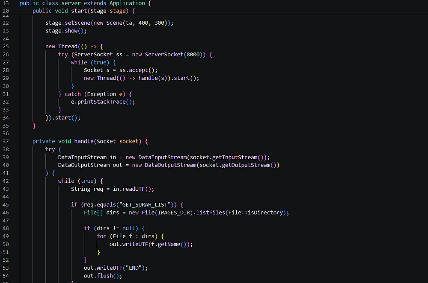This screenshot has width=428, height=283.
Task: Click 'IMAGES_DIR' on line 46
Action: coord(174,213)
